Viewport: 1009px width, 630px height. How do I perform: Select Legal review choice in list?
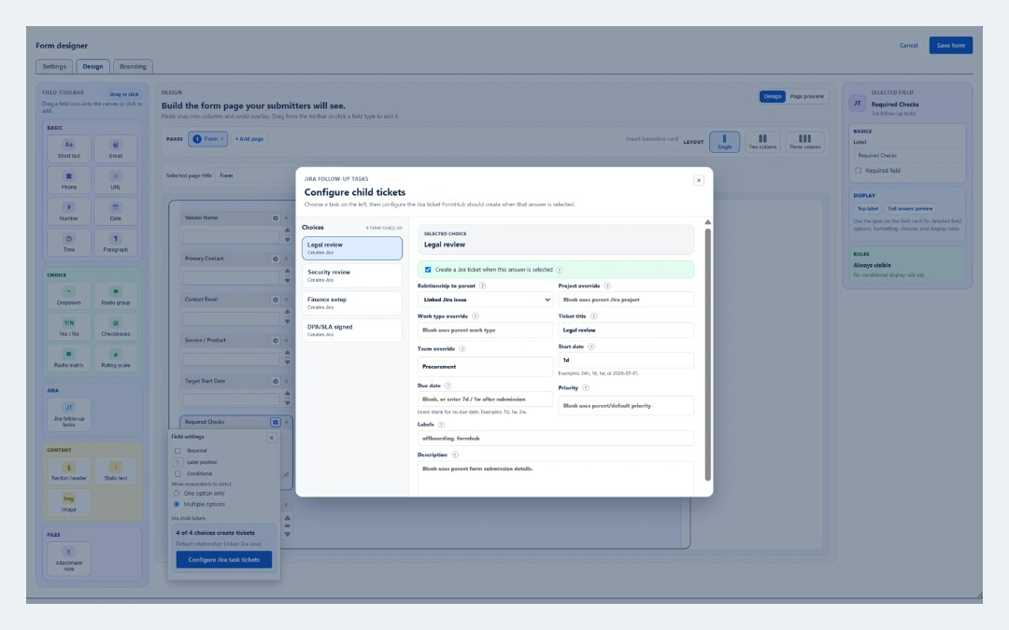352,248
